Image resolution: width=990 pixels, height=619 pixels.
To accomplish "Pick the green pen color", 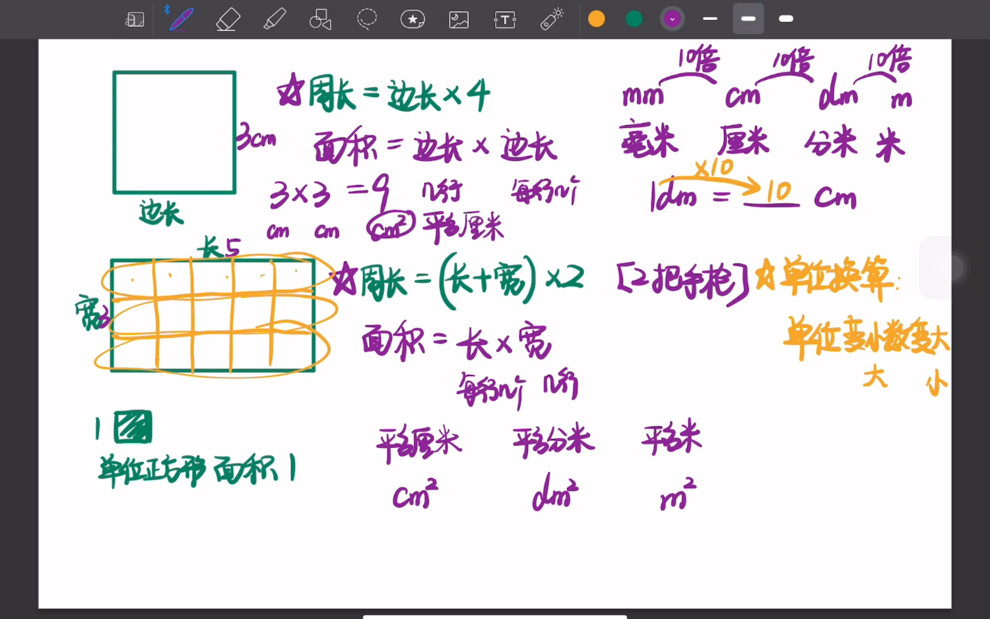I will point(634,19).
